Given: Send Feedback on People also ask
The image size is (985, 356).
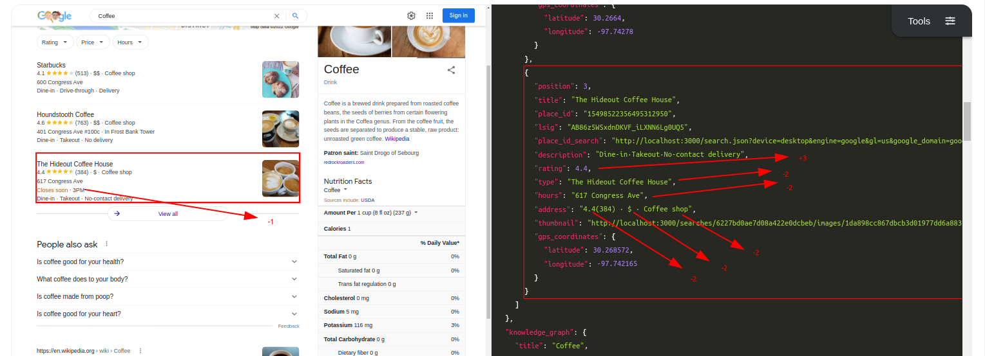Looking at the screenshot, I should tap(289, 326).
